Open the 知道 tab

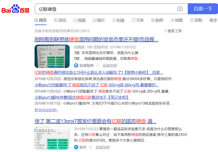click(118, 20)
